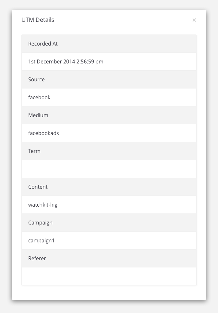Click the facebook source value
218x313 pixels.
pyautogui.click(x=39, y=98)
